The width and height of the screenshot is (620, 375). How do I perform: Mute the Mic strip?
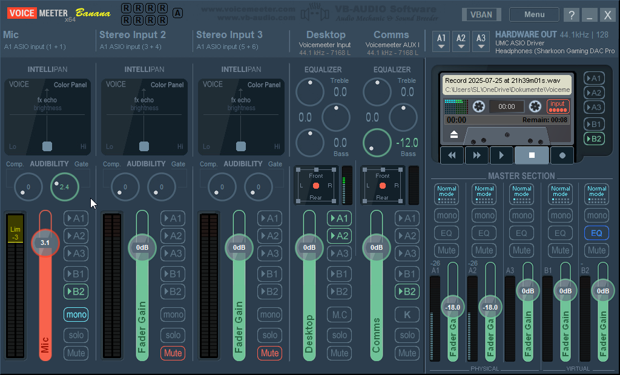pos(76,353)
